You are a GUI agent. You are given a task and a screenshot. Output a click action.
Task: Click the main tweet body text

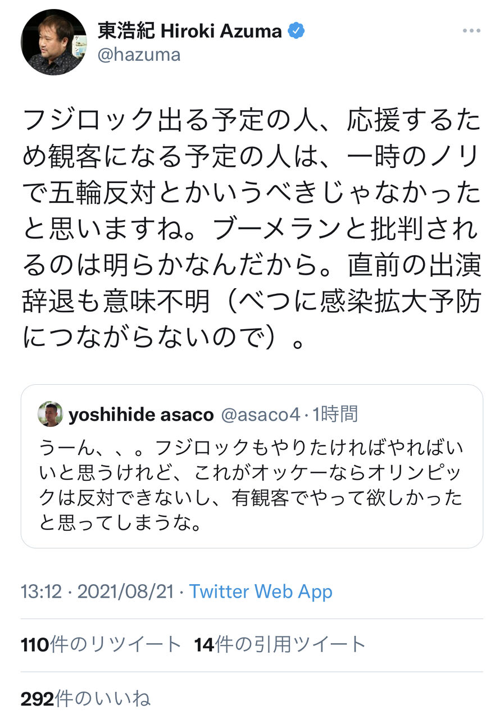coord(252,228)
